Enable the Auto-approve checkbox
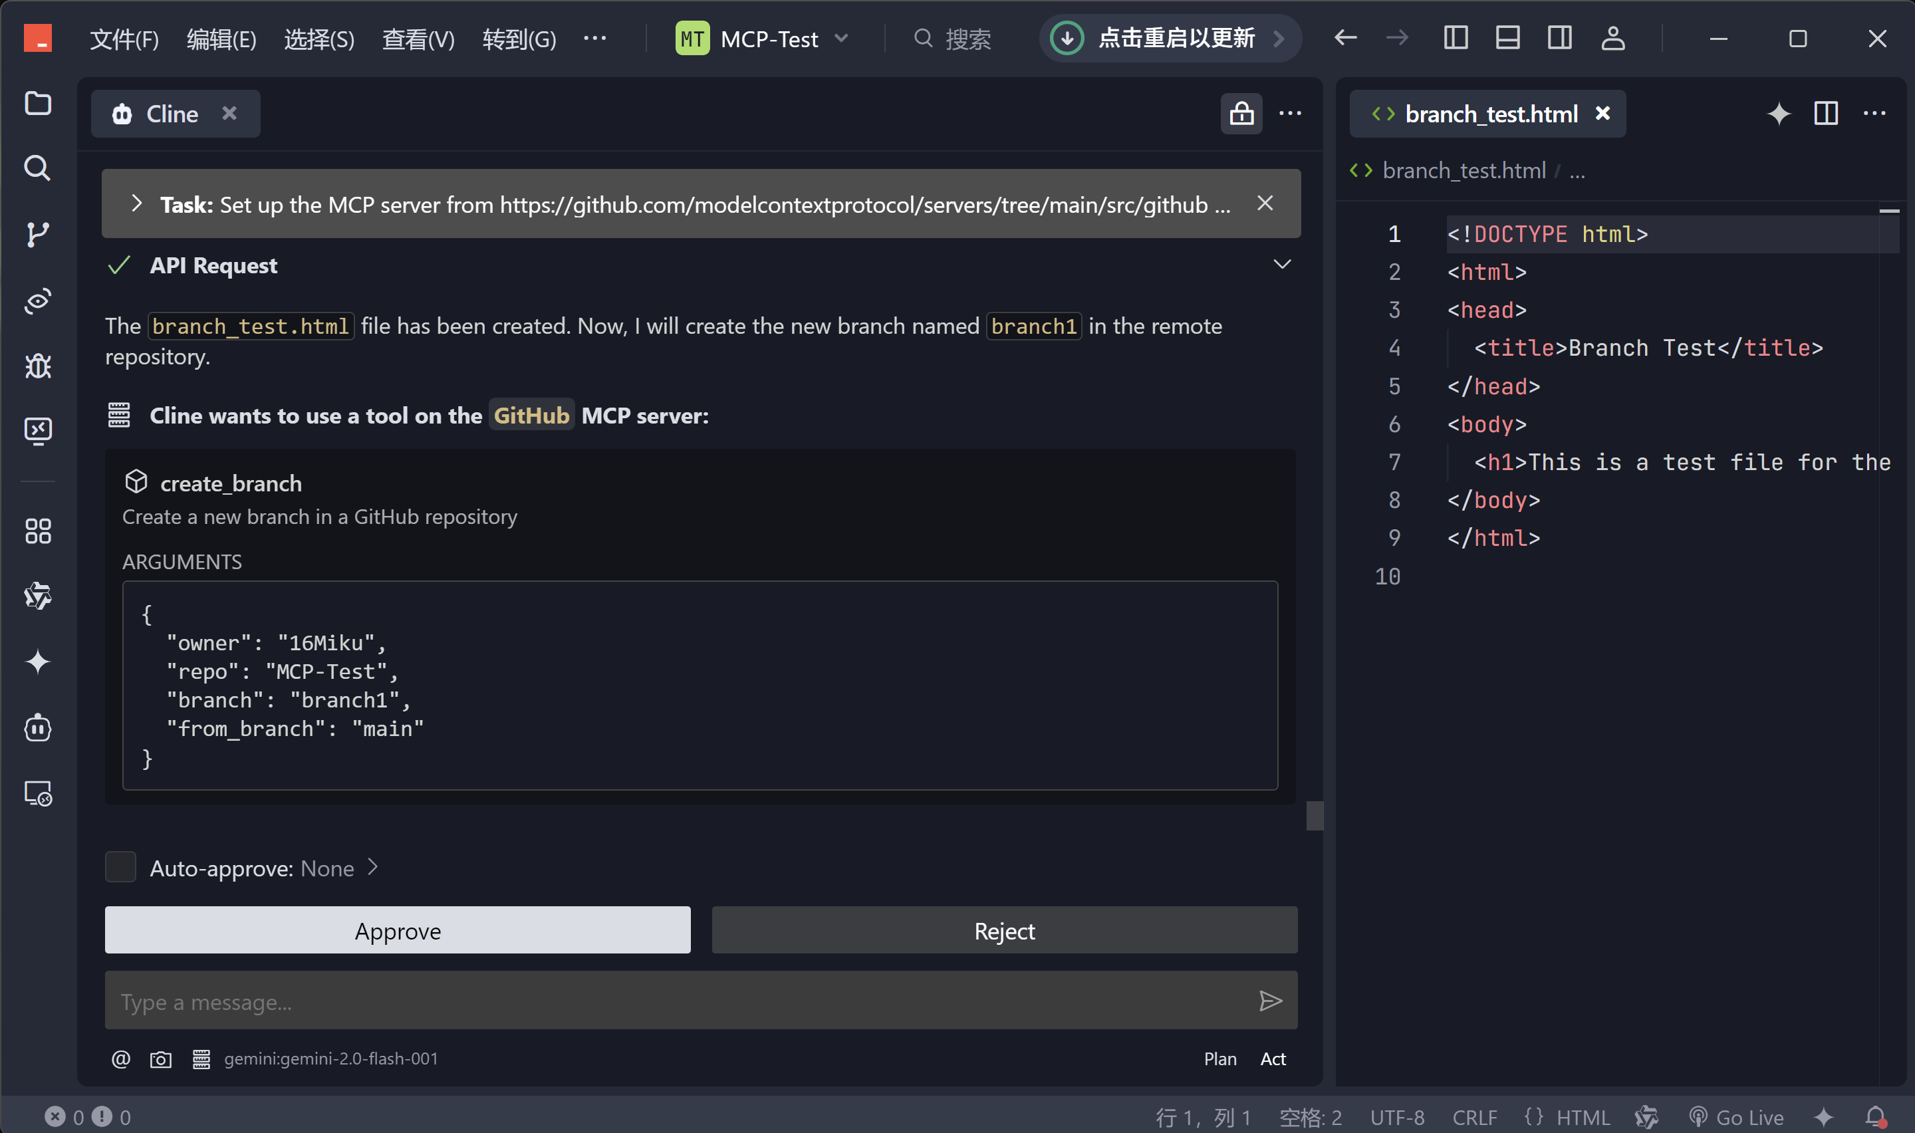The width and height of the screenshot is (1915, 1133). pyautogui.click(x=120, y=867)
